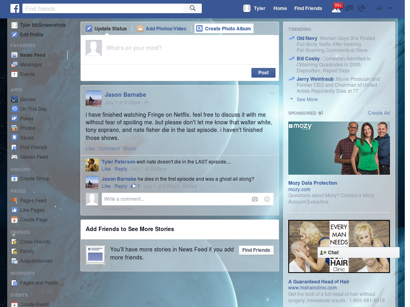
Task: Click the Family sidebar icon
Action: point(14,251)
